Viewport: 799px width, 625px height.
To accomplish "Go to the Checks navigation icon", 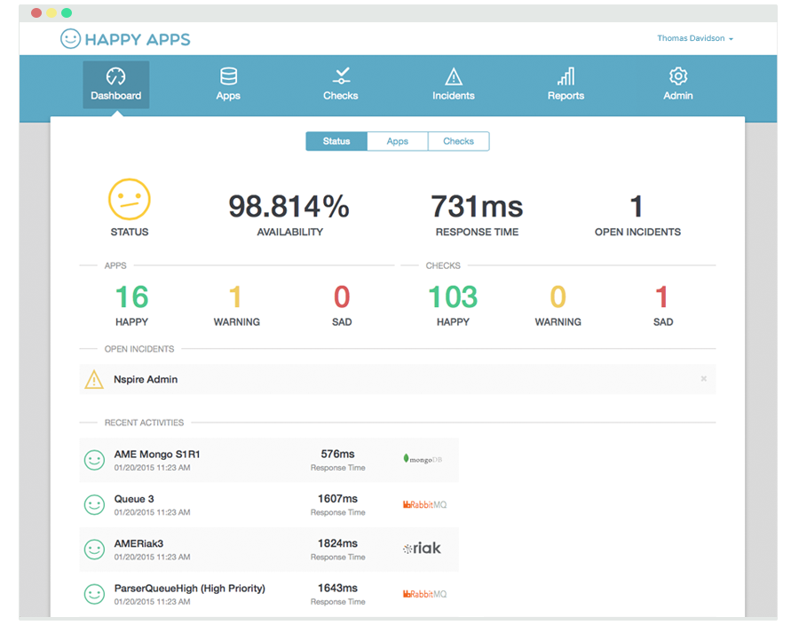I will coord(340,76).
